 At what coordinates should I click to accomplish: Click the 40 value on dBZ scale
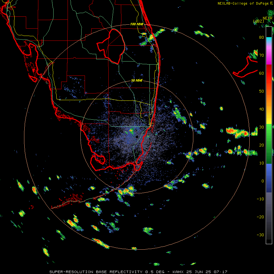point(262,109)
